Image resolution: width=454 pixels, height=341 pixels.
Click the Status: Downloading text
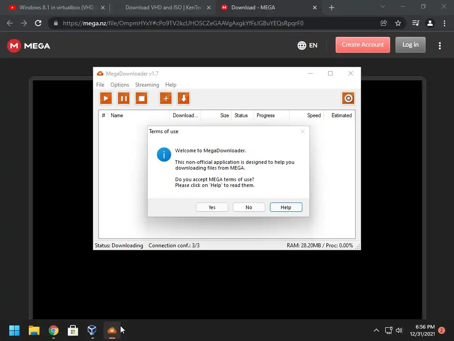pos(119,246)
